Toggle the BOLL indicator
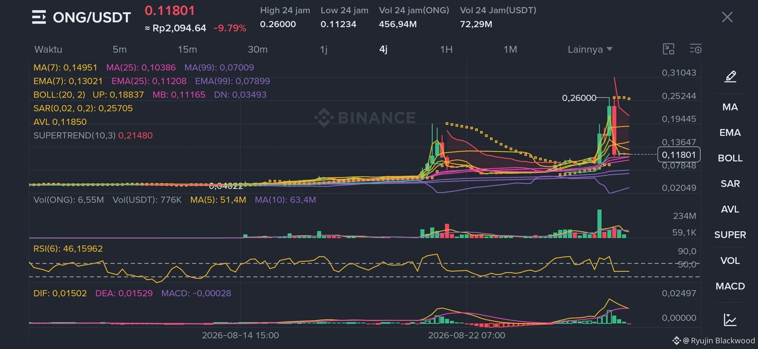758x349 pixels. pyautogui.click(x=730, y=158)
